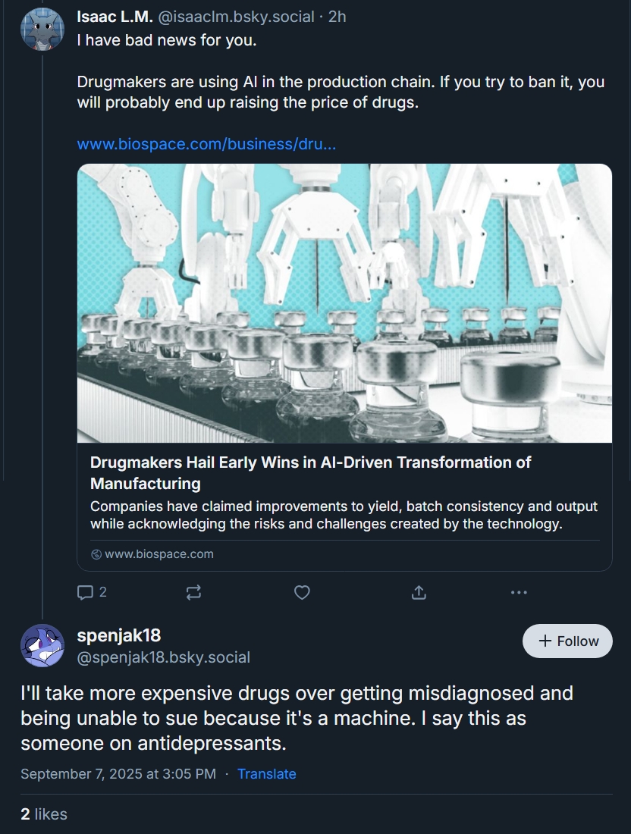Open the robotic vials article image
This screenshot has width=631, height=834.
(344, 303)
